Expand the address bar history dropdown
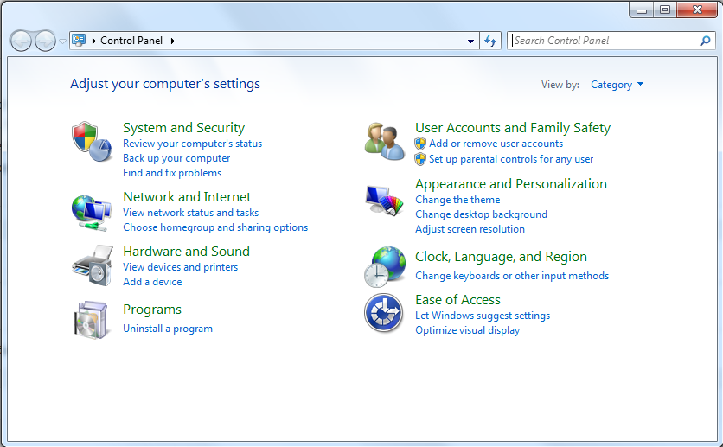Screen dimensions: 723x447 coord(470,41)
